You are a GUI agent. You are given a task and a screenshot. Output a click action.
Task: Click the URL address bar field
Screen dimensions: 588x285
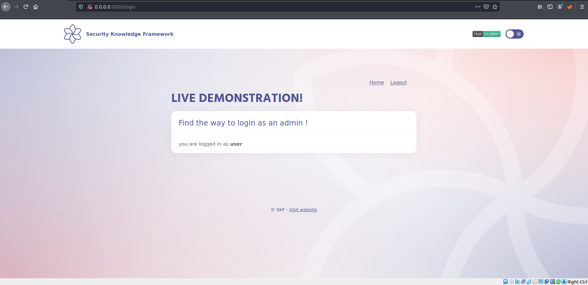point(276,7)
